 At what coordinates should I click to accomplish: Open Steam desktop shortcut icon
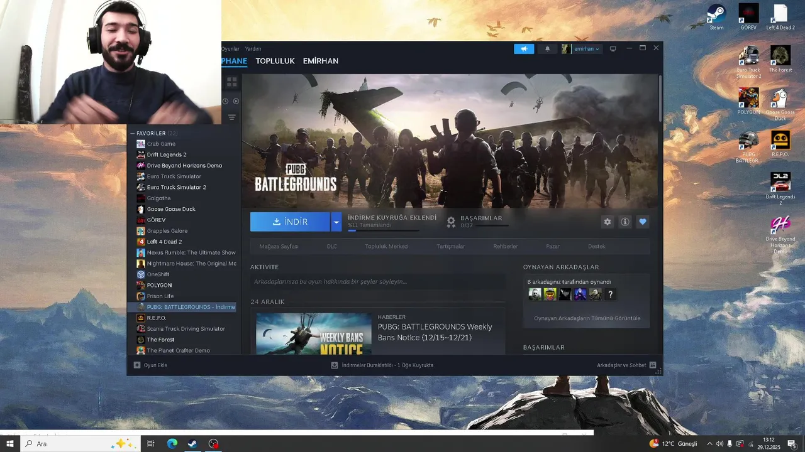(x=716, y=16)
